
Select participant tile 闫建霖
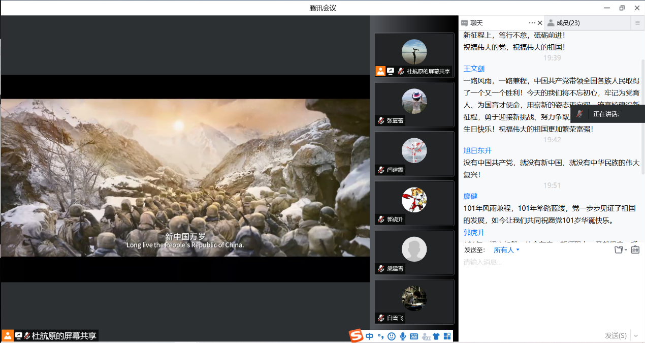tap(414, 153)
